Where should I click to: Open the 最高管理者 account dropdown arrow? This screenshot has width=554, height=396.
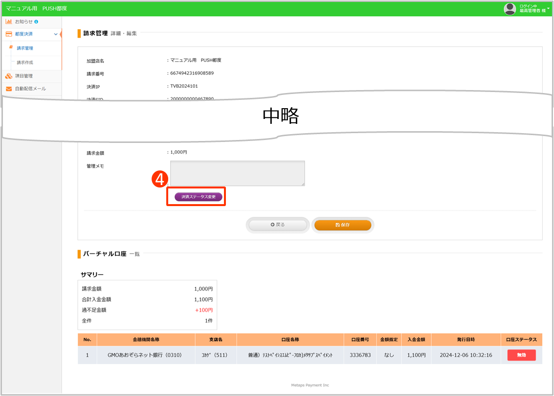pos(550,8)
